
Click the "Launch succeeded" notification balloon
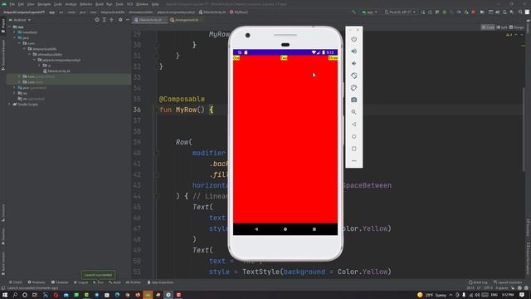tap(98, 275)
